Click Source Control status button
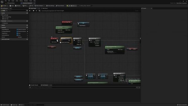The width and height of the screenshot is (188, 106). pyautogui.click(x=182, y=105)
